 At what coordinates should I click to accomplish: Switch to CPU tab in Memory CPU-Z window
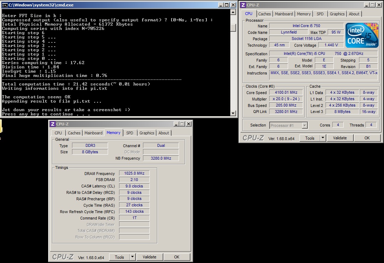(x=58, y=133)
